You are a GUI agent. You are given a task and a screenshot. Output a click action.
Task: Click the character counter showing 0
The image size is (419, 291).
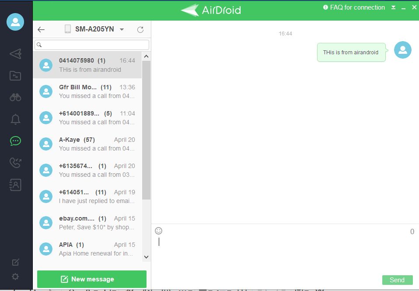point(412,231)
